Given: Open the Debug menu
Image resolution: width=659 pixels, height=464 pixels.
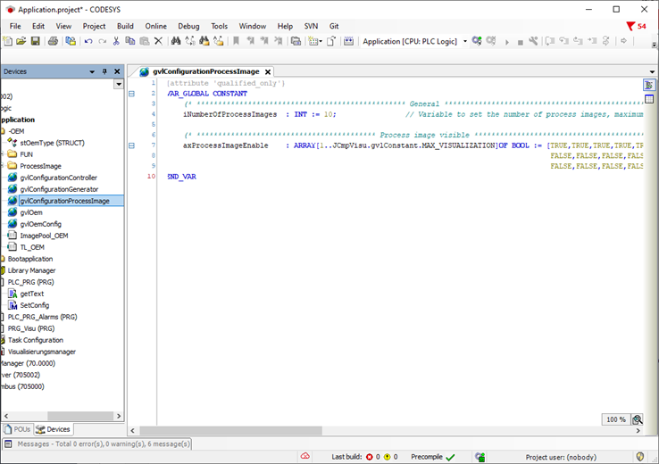Looking at the screenshot, I should pos(188,26).
